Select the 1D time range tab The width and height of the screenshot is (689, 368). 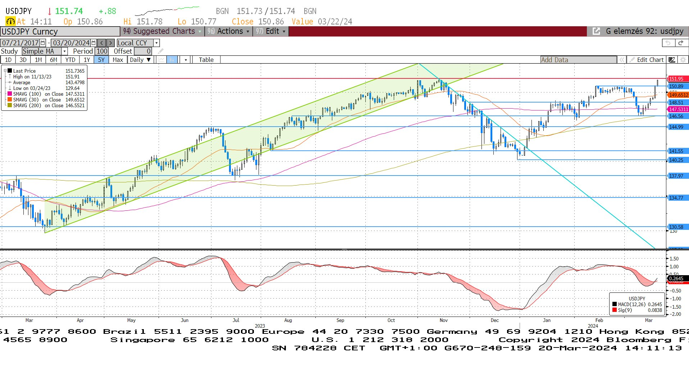click(x=8, y=60)
